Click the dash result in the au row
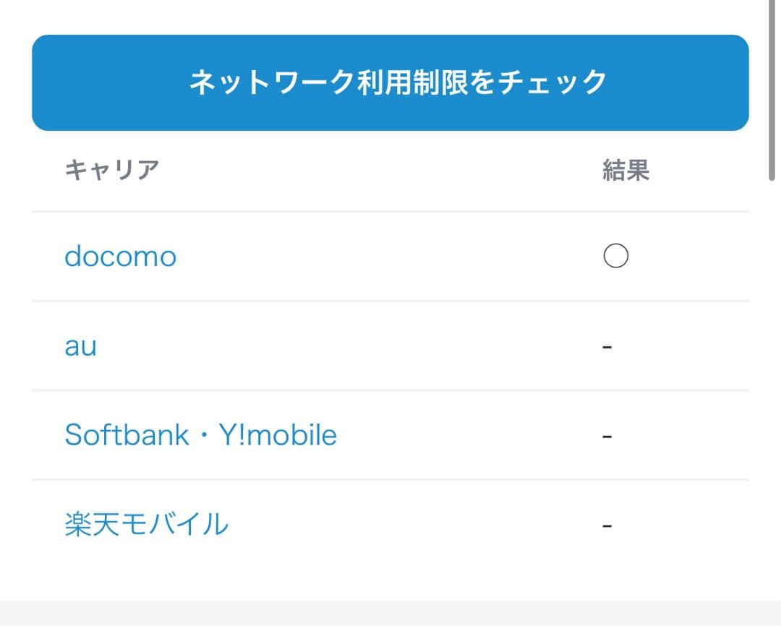Image resolution: width=781 pixels, height=626 pixels. pos(607,348)
